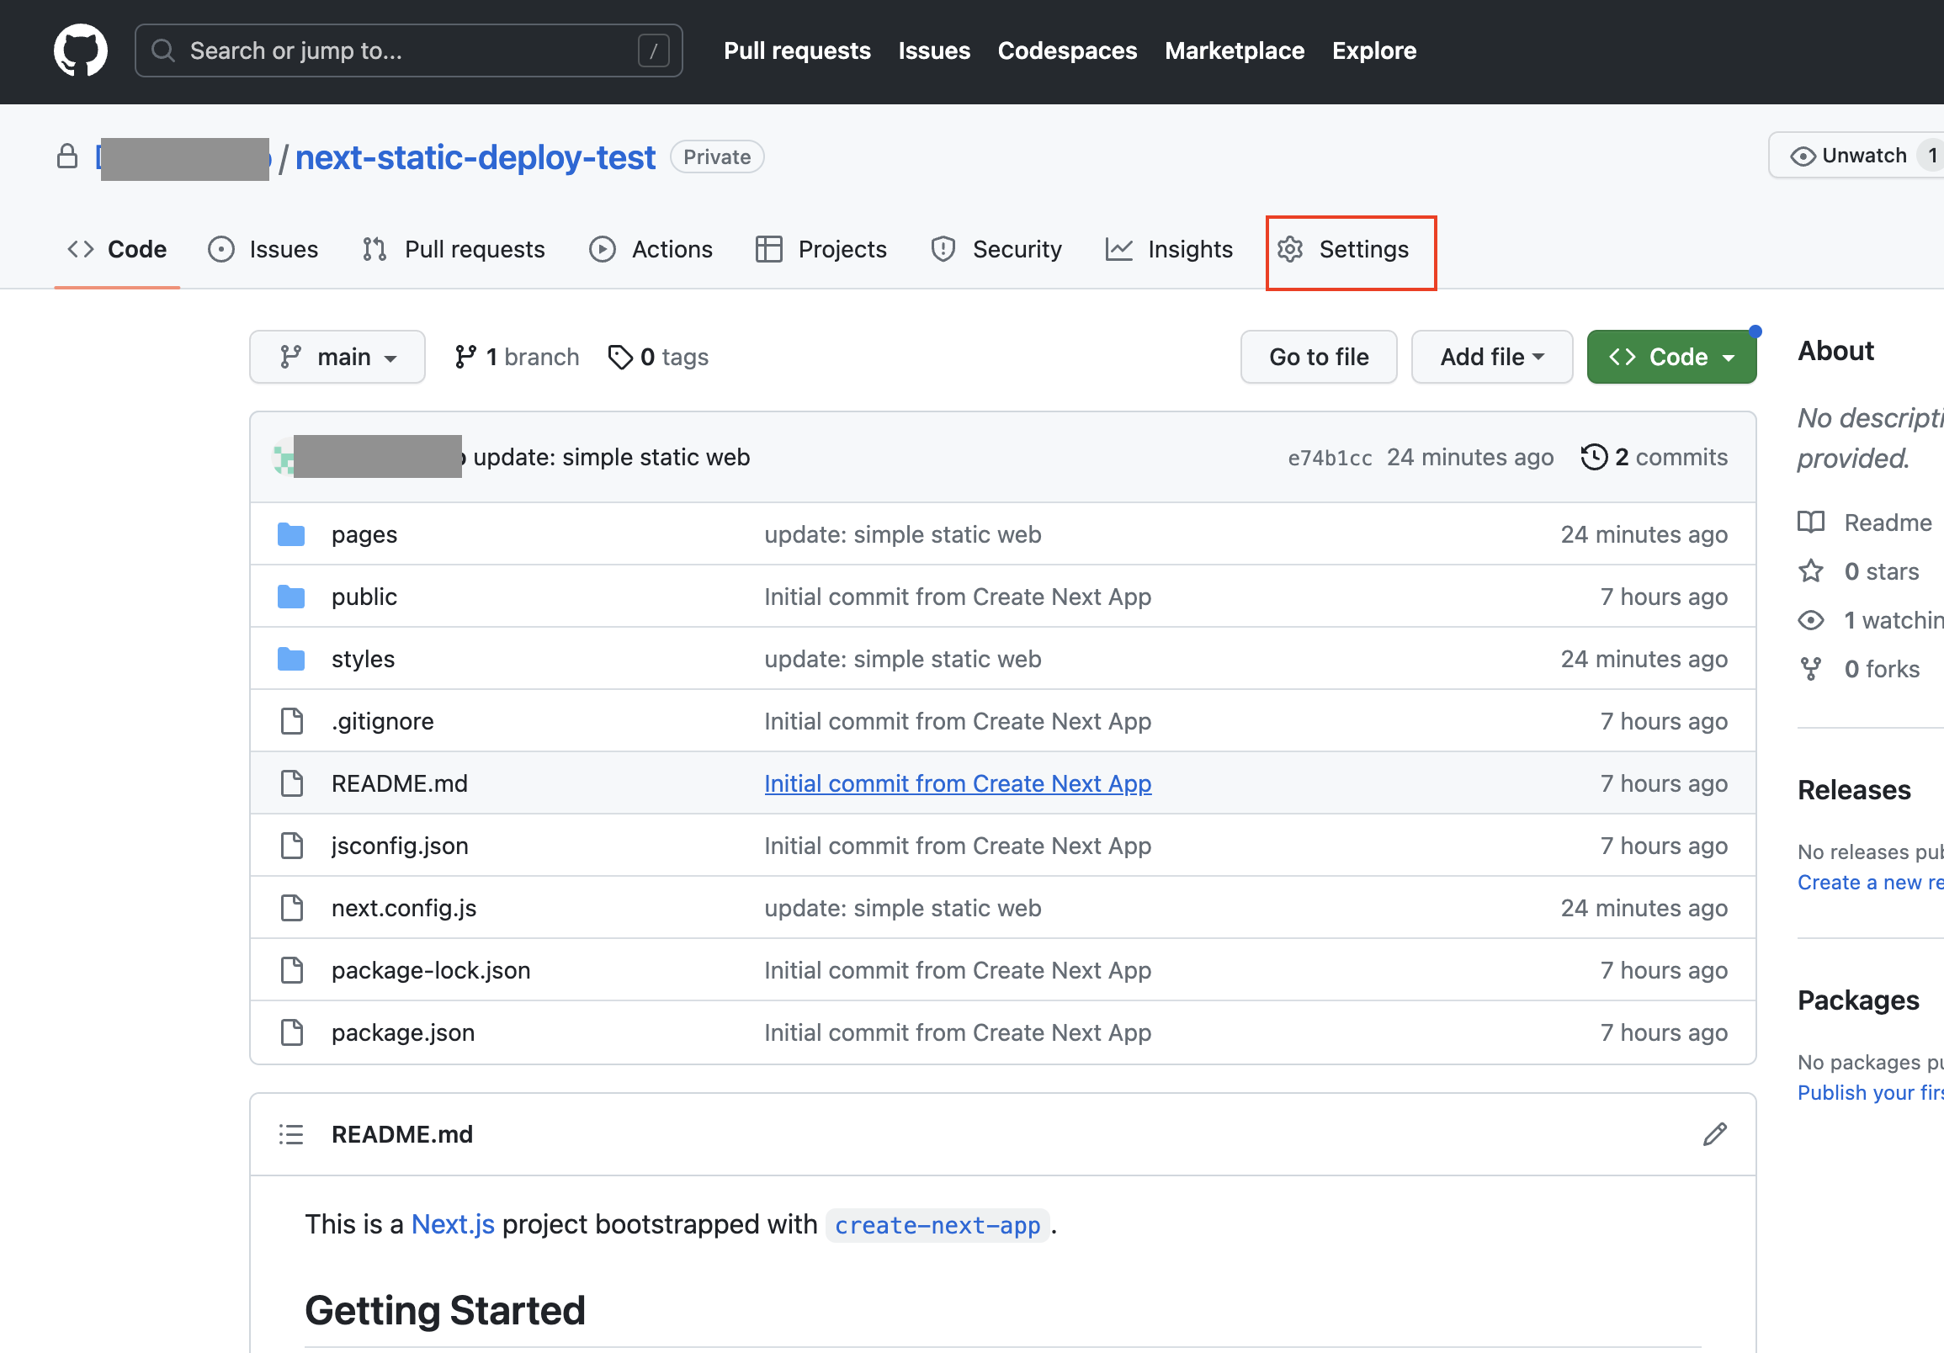Click the tag icon showing 0 tags
This screenshot has height=1353, width=1944.
click(x=619, y=358)
